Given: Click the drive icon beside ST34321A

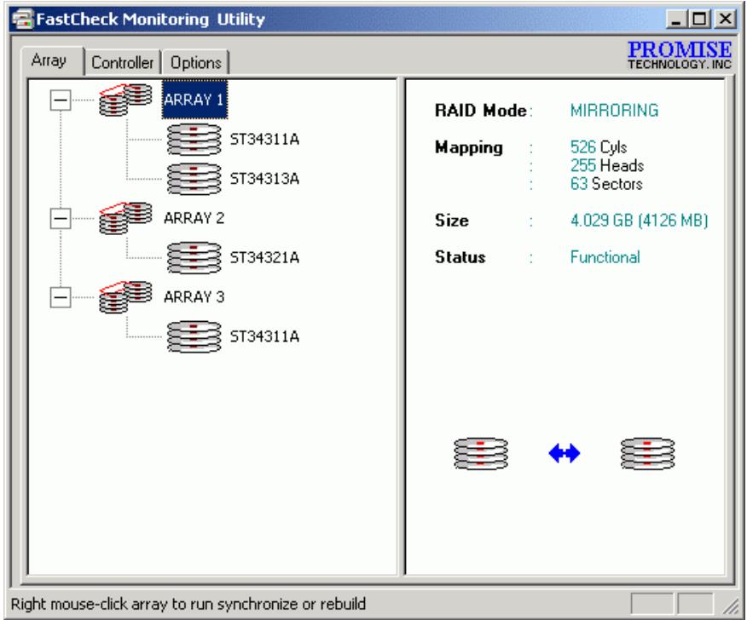Looking at the screenshot, I should tap(194, 258).
